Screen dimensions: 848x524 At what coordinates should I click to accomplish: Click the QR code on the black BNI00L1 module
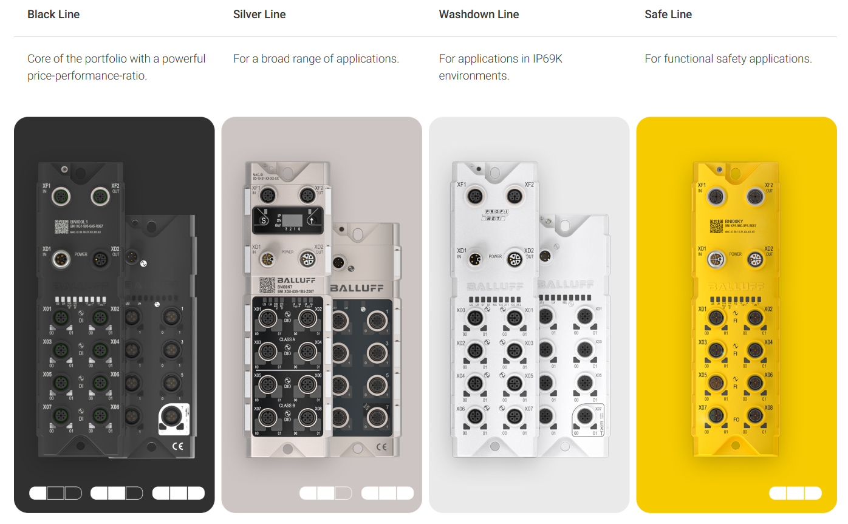tap(61, 226)
